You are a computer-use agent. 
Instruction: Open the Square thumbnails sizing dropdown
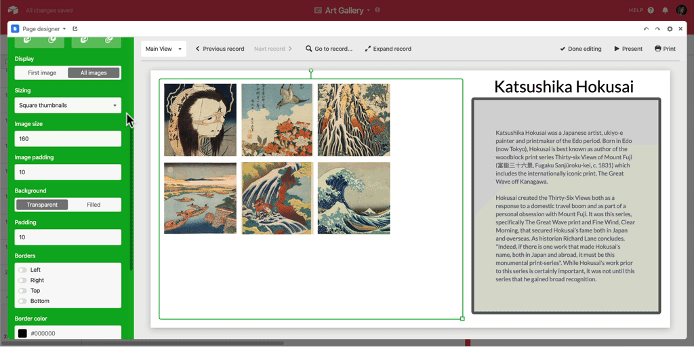coord(68,105)
